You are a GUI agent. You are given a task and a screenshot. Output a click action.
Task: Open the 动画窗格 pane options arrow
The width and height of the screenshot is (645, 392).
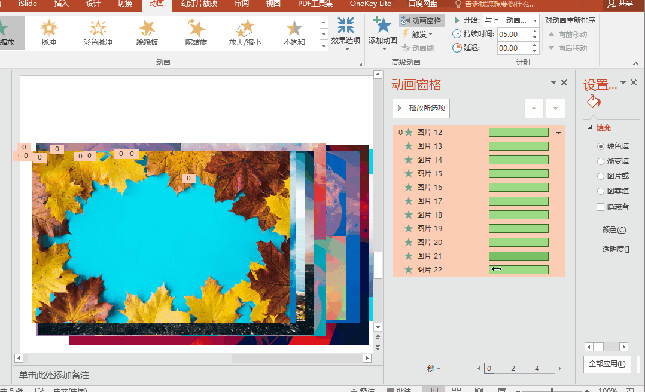(553, 82)
